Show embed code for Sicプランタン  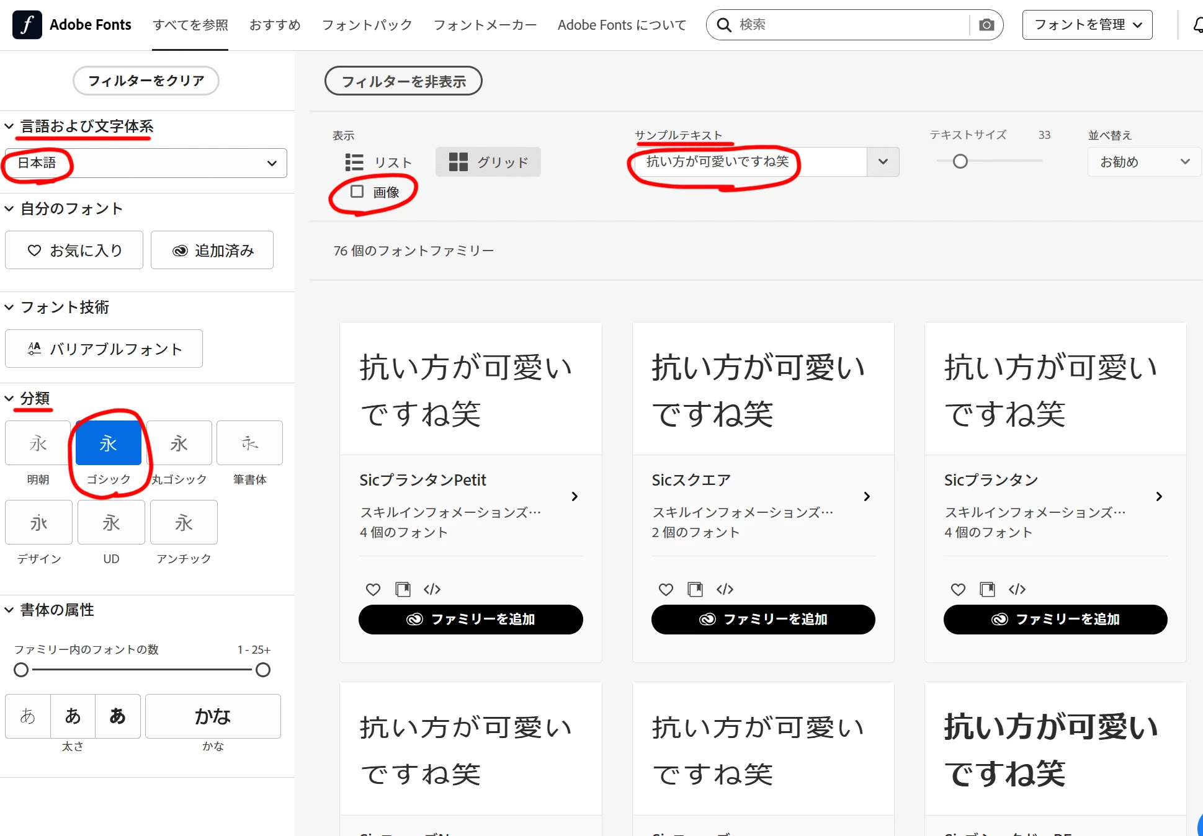tap(1017, 589)
